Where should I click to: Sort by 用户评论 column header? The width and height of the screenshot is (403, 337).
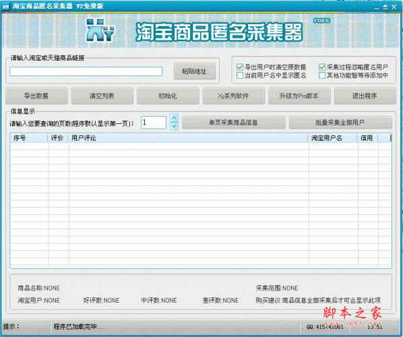[x=188, y=138]
